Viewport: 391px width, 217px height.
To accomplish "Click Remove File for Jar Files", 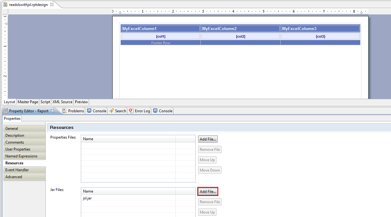I will 210,202.
